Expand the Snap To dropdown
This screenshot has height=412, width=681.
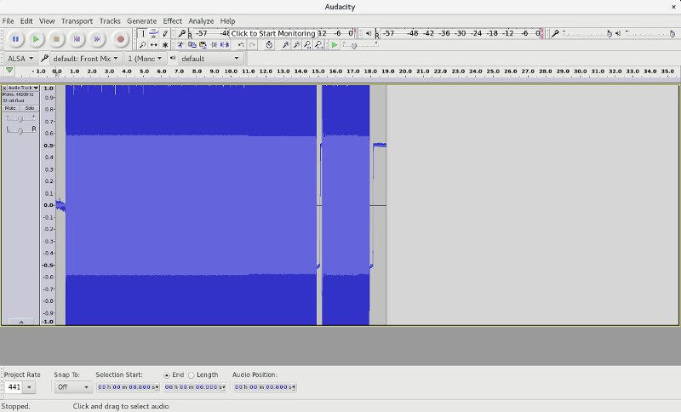click(x=73, y=386)
